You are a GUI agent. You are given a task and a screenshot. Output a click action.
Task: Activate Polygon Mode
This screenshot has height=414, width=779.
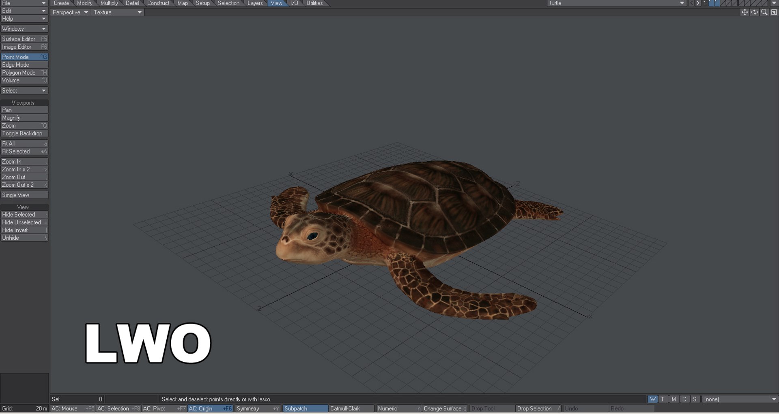[x=24, y=73]
